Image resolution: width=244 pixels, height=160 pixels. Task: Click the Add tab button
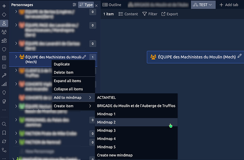click(x=229, y=5)
